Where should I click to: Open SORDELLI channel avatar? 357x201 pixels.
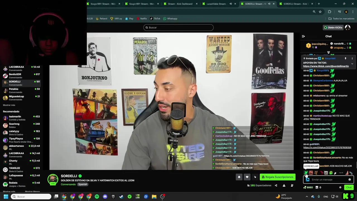point(53,179)
